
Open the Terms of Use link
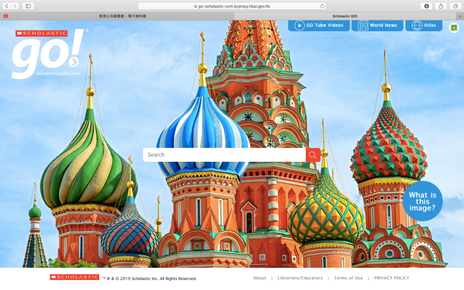point(348,278)
